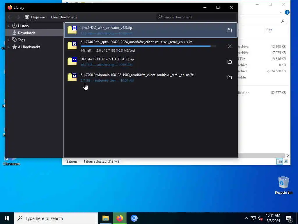Click the UUbyte ISO Editor file icon
Viewport: 298px width, 224px height.
(72, 61)
